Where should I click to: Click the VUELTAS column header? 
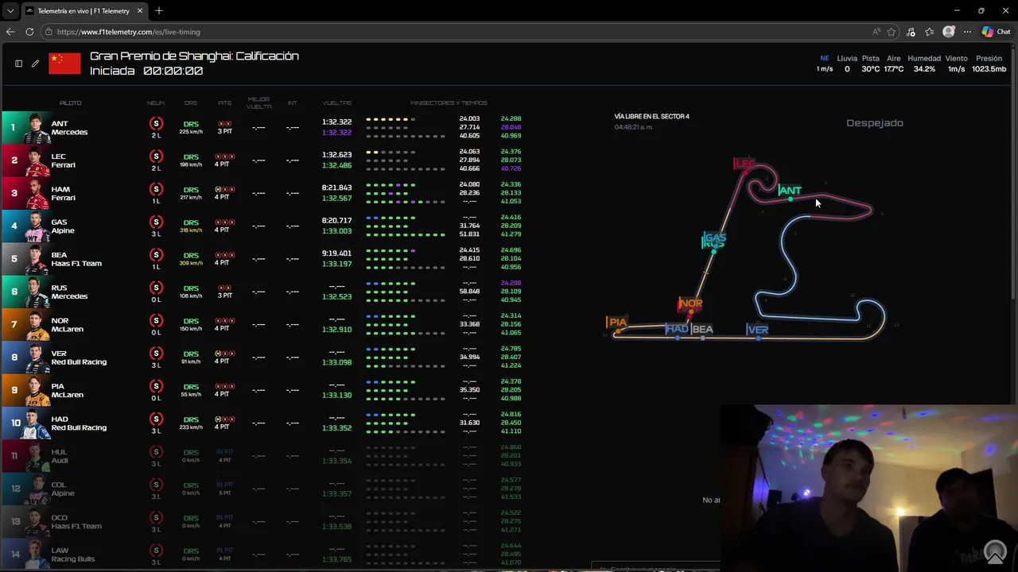pos(336,103)
